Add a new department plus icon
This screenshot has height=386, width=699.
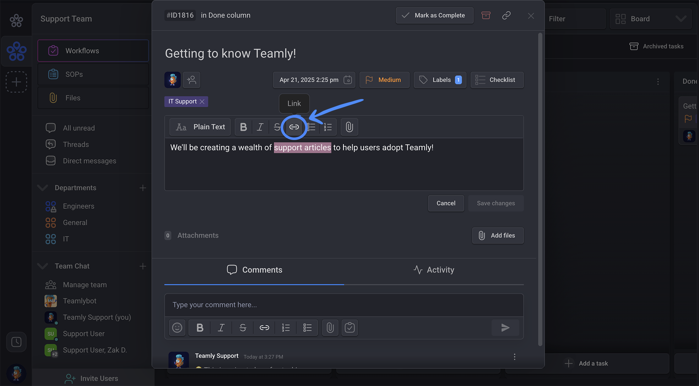click(143, 188)
